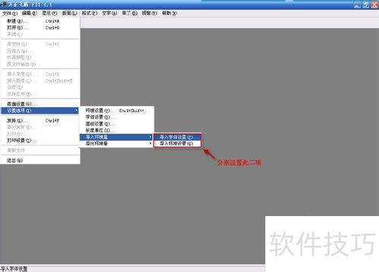Open the 显示 menu
The height and width of the screenshot is (272, 379).
pos(49,13)
